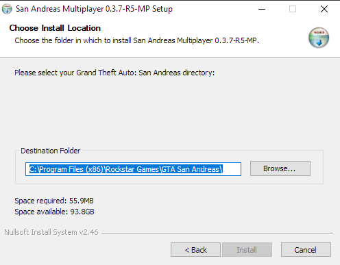Click the greyed-out maximize box
The width and height of the screenshot is (340, 265).
tap(293, 9)
